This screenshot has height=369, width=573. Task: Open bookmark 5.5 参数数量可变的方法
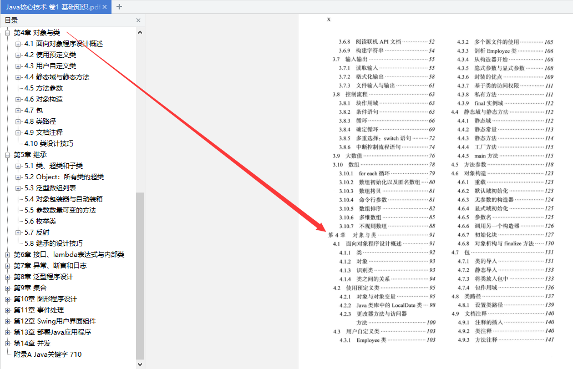tap(60, 210)
